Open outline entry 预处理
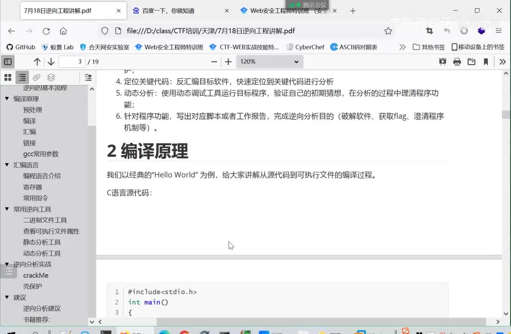This screenshot has width=511, height=334. click(33, 109)
